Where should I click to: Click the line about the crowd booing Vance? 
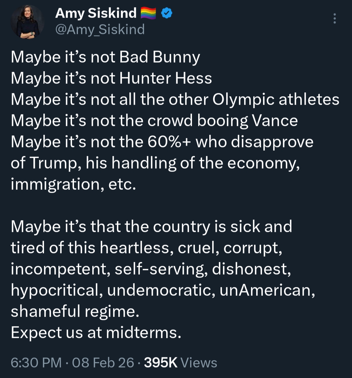click(154, 121)
